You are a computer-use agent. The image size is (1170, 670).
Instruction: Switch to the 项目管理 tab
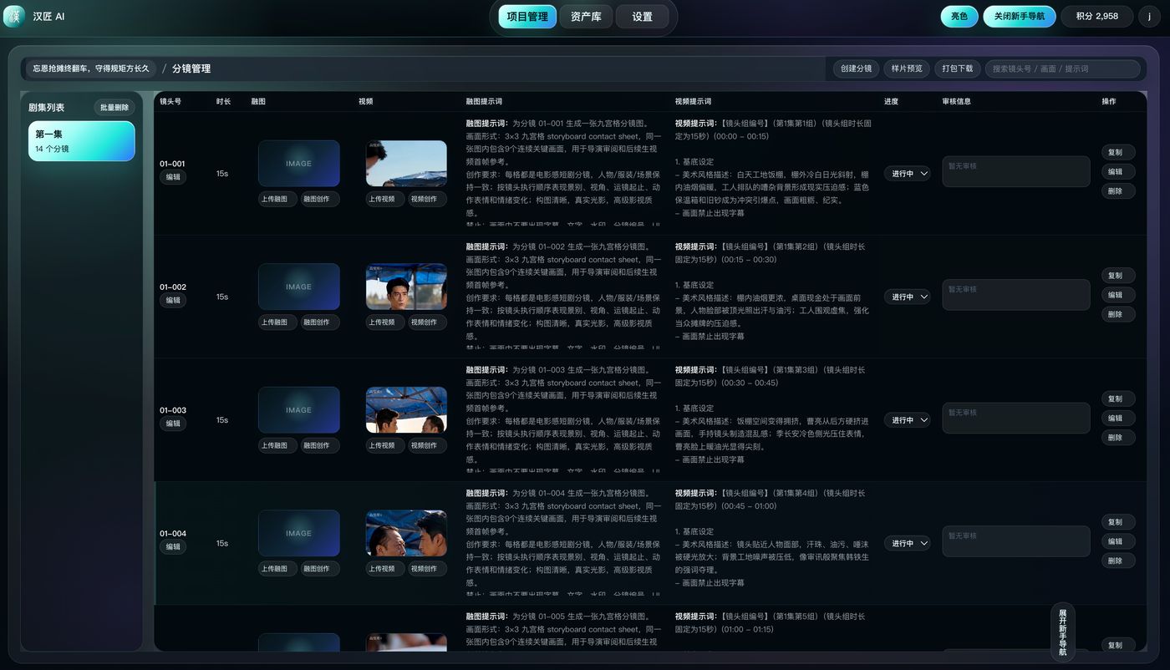[527, 17]
